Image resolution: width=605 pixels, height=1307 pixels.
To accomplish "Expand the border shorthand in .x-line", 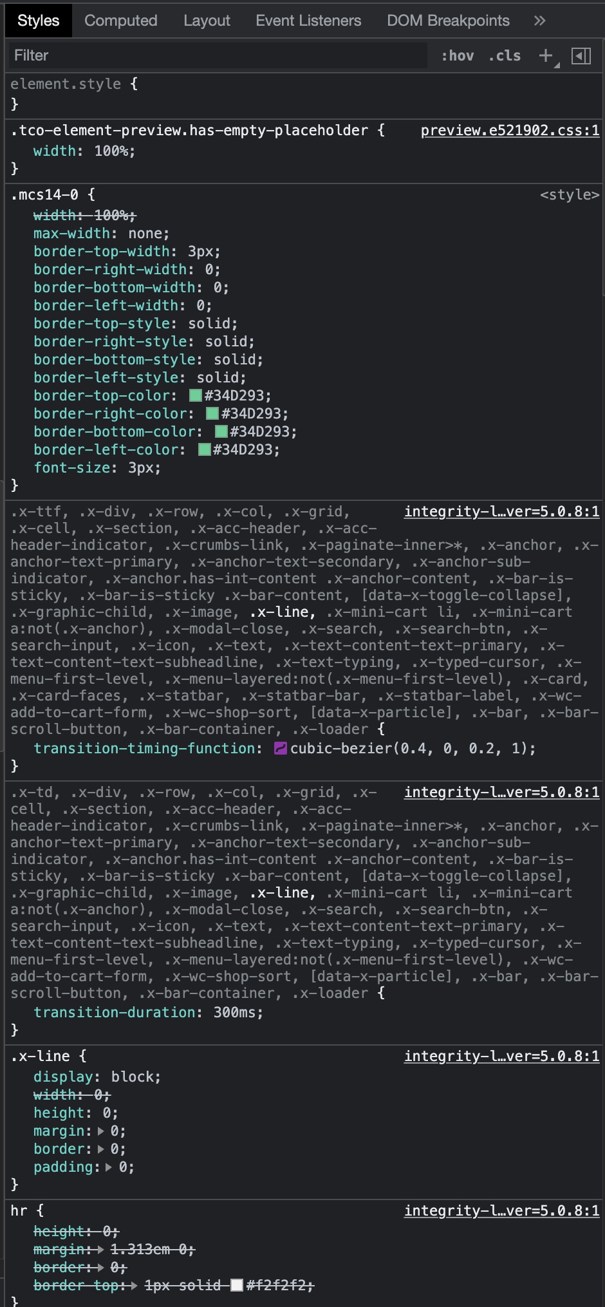I will click(101, 1149).
